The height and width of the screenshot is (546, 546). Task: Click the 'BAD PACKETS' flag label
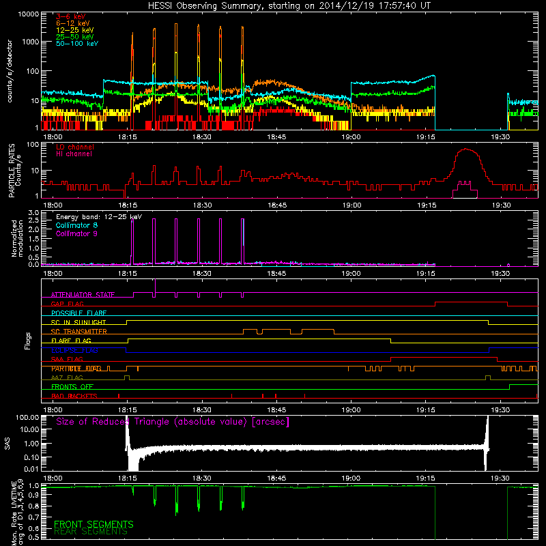coord(74,396)
